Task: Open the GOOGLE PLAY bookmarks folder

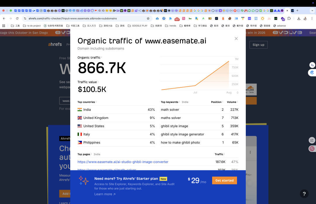Action: 138,26
